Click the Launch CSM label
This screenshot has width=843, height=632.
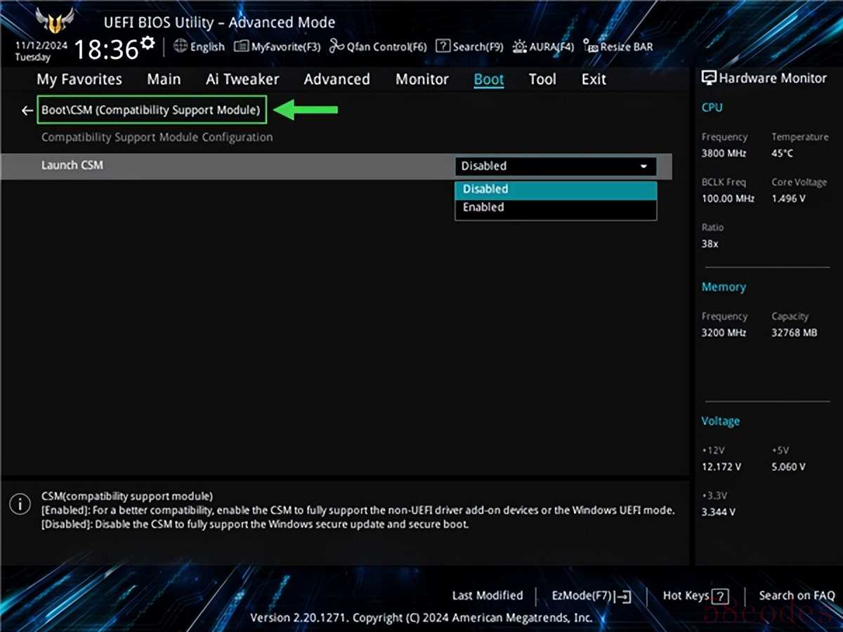[72, 165]
